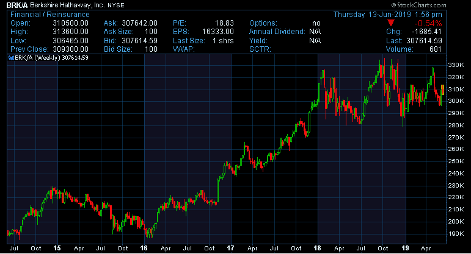Click the SCTR label
The image size is (471, 254).
coord(260,49)
